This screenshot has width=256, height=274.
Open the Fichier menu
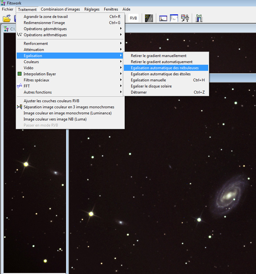point(7,9)
